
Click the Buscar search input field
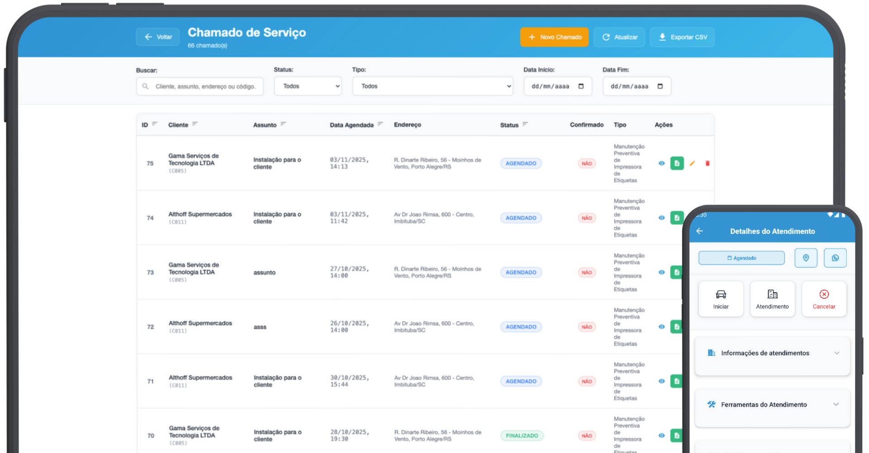(x=205, y=87)
